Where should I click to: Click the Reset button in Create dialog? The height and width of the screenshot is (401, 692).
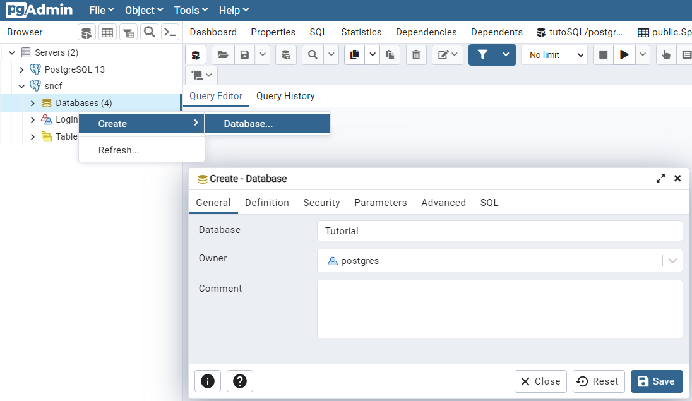point(599,381)
